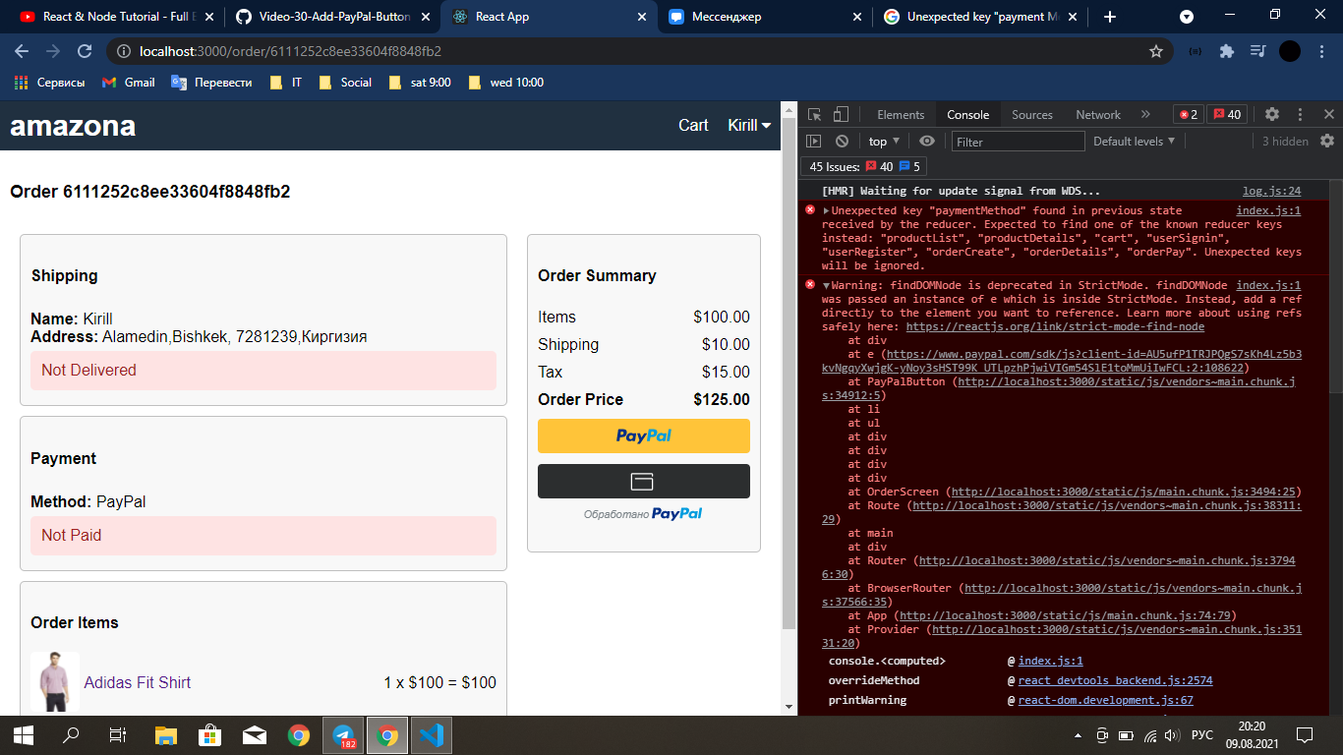Open the console settings gear
This screenshot has height=755, width=1343.
coord(1327,141)
